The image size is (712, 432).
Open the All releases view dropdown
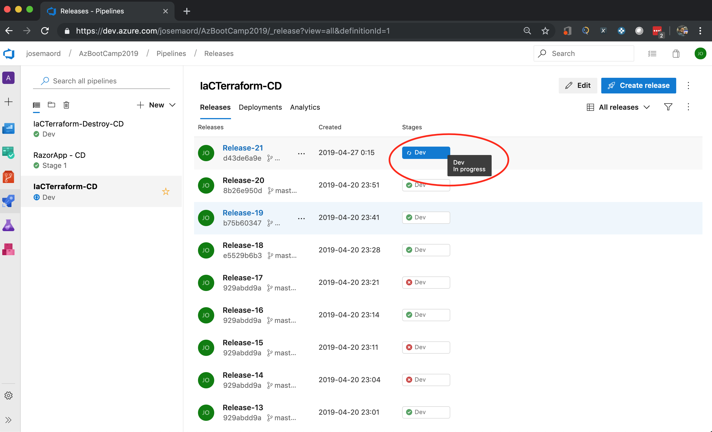click(x=619, y=107)
